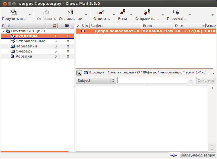Screen dimensions: 217x159
Task: Click the Очистить button
Action: [x=206, y=81]
